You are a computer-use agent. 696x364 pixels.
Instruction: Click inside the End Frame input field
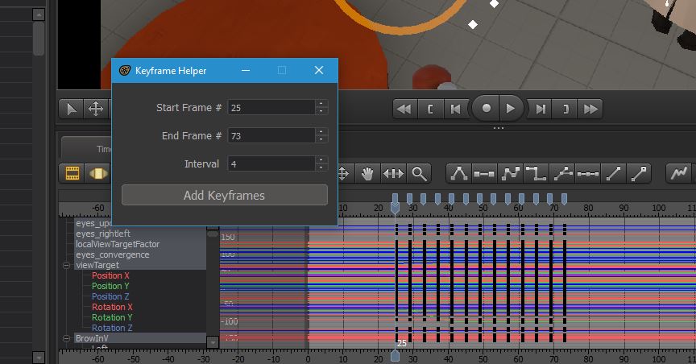pyautogui.click(x=271, y=136)
